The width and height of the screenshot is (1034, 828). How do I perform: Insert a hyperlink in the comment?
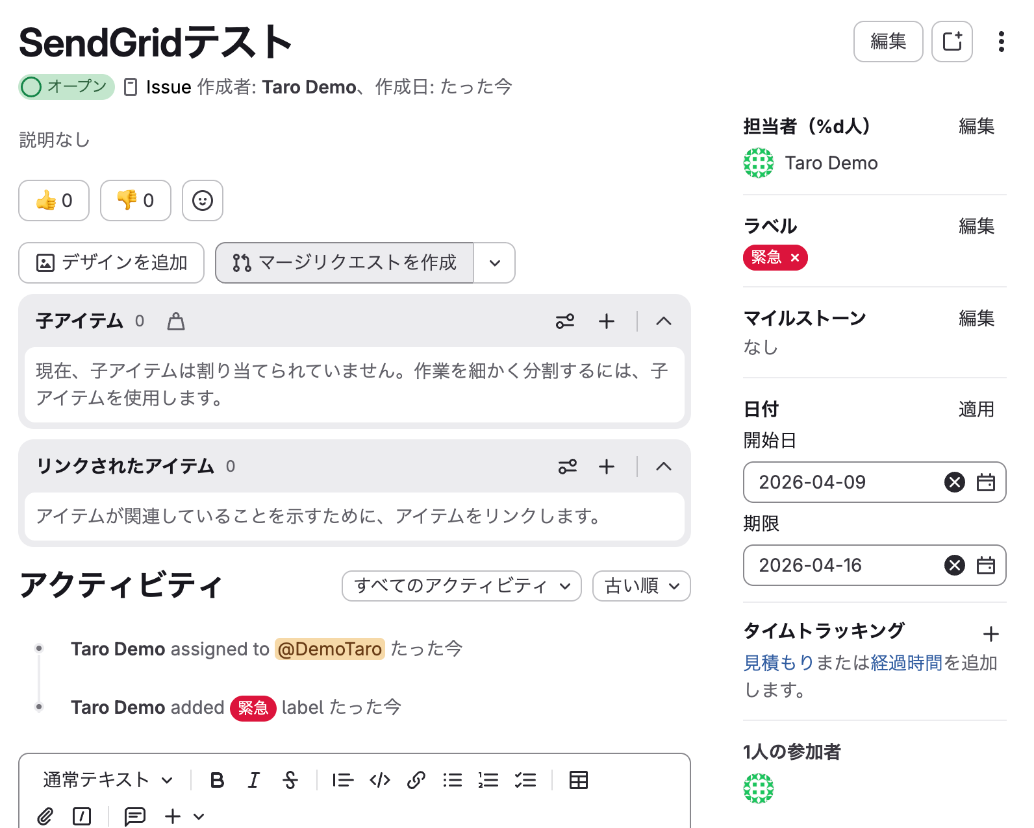click(x=416, y=780)
